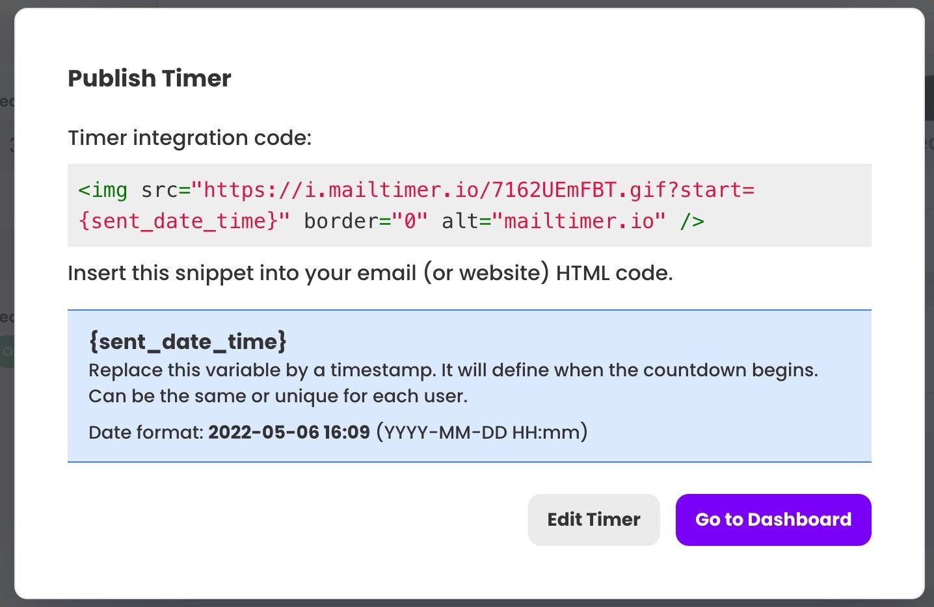Viewport: 934px width, 607px height.
Task: Click the "Insert this snippet" instruction text
Action: pos(369,273)
